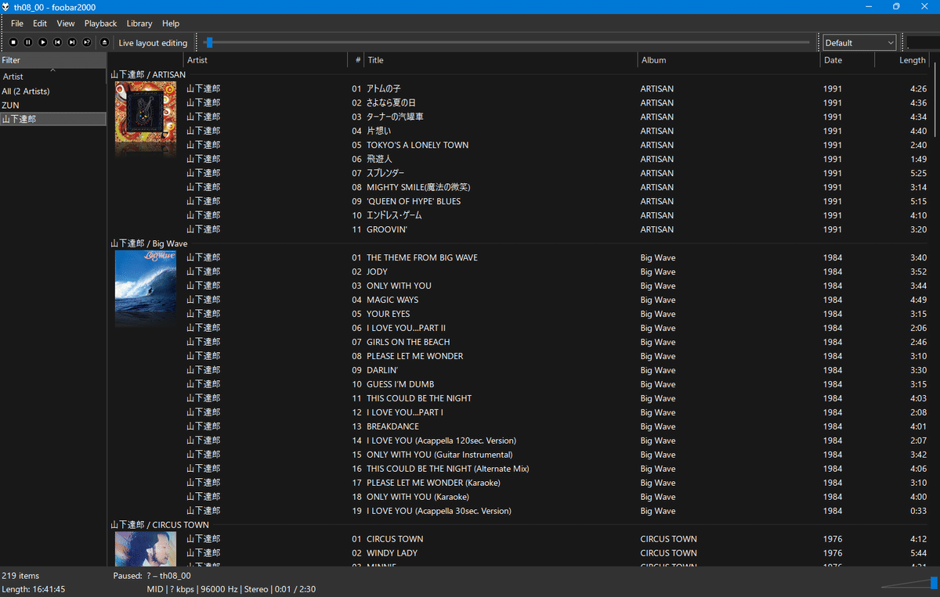Toggle Live layout editing
Screen dimensions: 940x597
coord(153,43)
